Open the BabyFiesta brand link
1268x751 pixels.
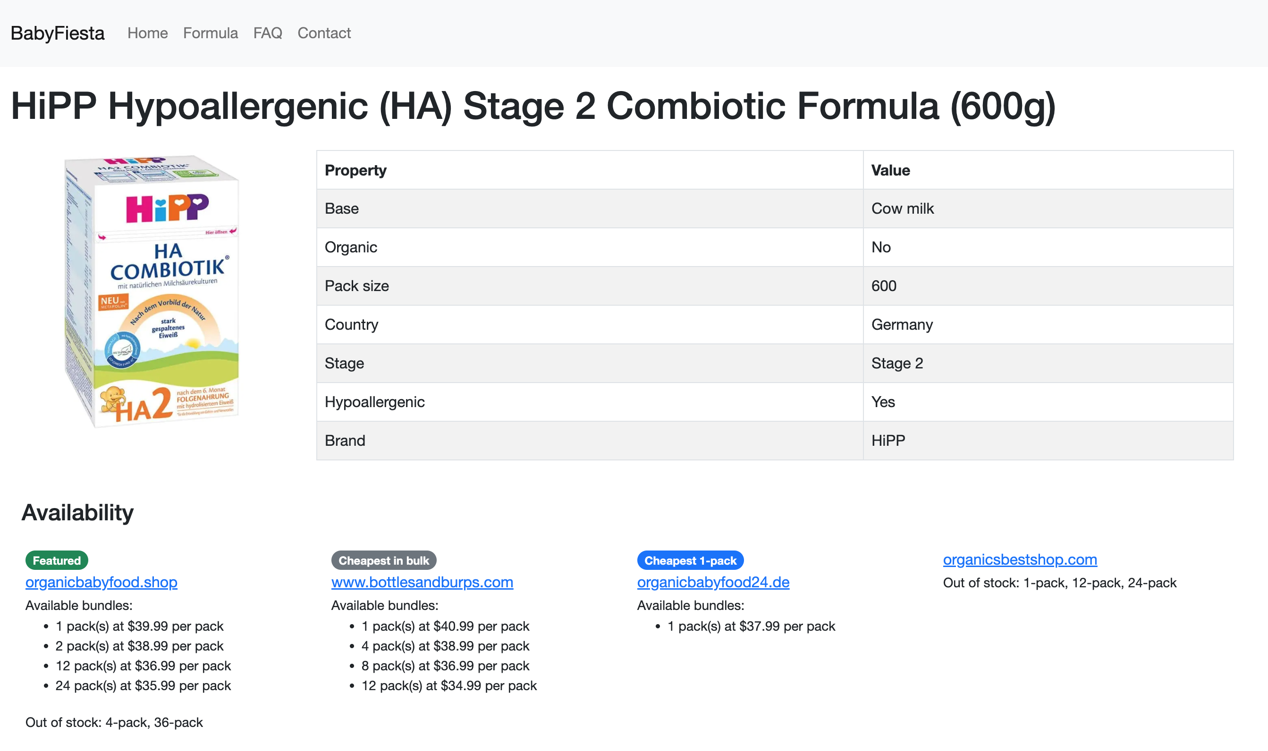coord(57,33)
